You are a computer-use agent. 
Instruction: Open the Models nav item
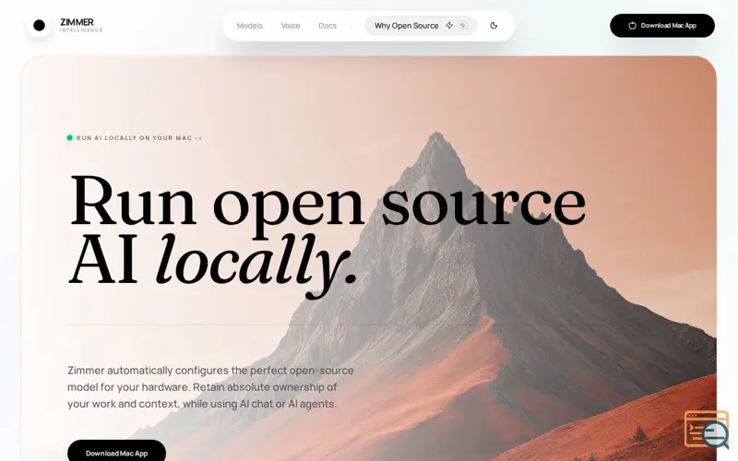(249, 26)
